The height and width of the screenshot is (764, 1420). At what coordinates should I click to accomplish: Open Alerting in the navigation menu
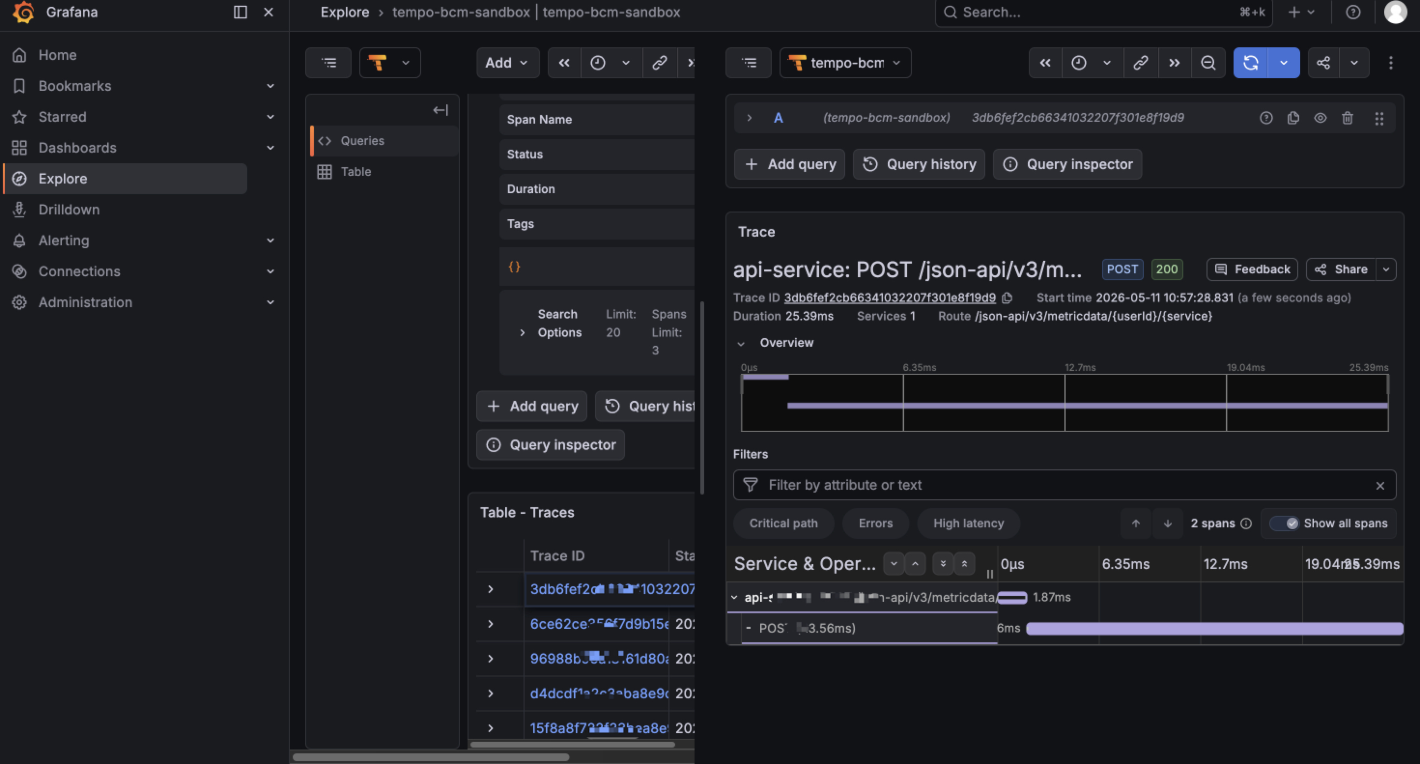pos(63,241)
